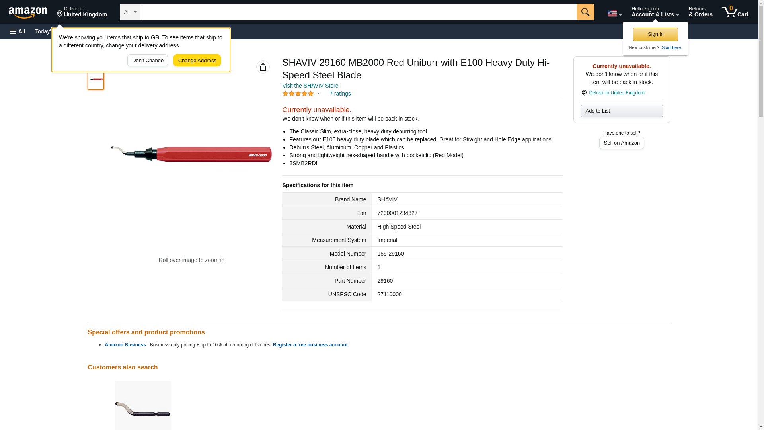This screenshot has height=430, width=764.
Task: Click the five-star rating icons
Action: coord(298,94)
